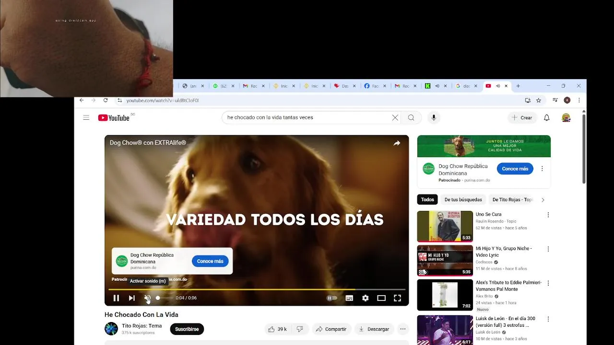Skip to the next video
Viewport: 614px width, 345px height.
coord(131,298)
